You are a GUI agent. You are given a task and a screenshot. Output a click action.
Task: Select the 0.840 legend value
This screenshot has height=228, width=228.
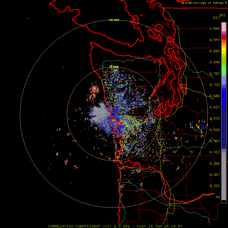[x=215, y=62]
